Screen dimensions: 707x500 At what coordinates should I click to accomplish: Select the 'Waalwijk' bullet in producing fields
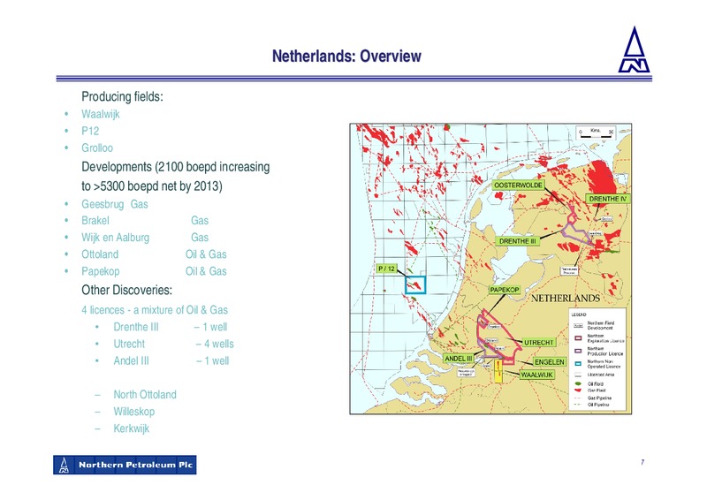pos(101,114)
